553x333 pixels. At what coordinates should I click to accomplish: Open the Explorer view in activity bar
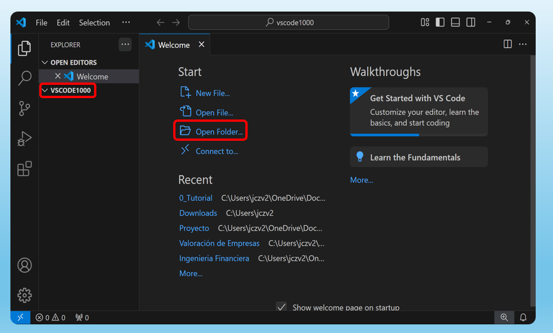24,48
